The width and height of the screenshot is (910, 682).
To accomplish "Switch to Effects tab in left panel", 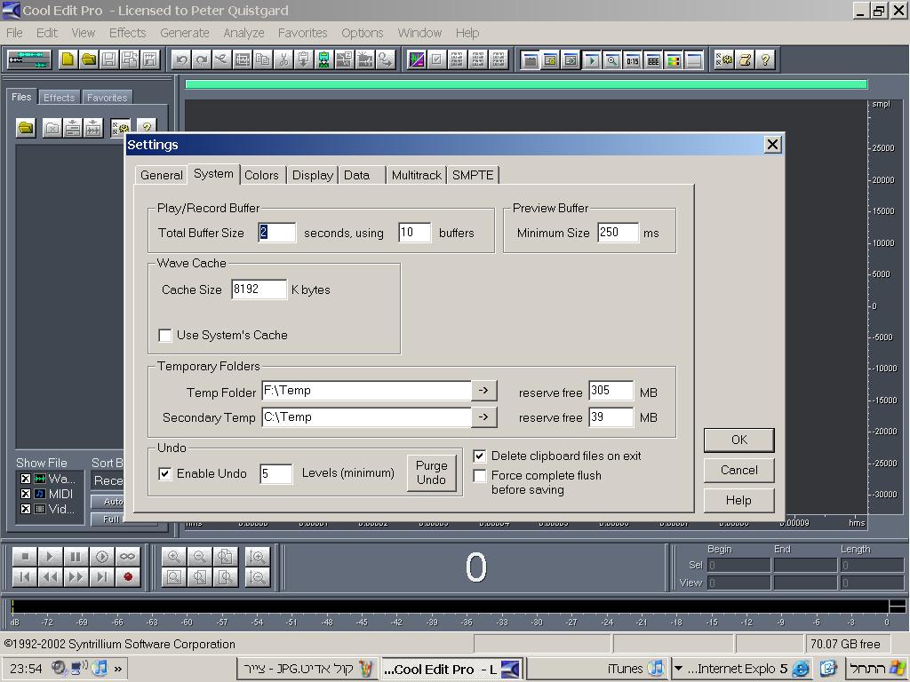I will 60,98.
